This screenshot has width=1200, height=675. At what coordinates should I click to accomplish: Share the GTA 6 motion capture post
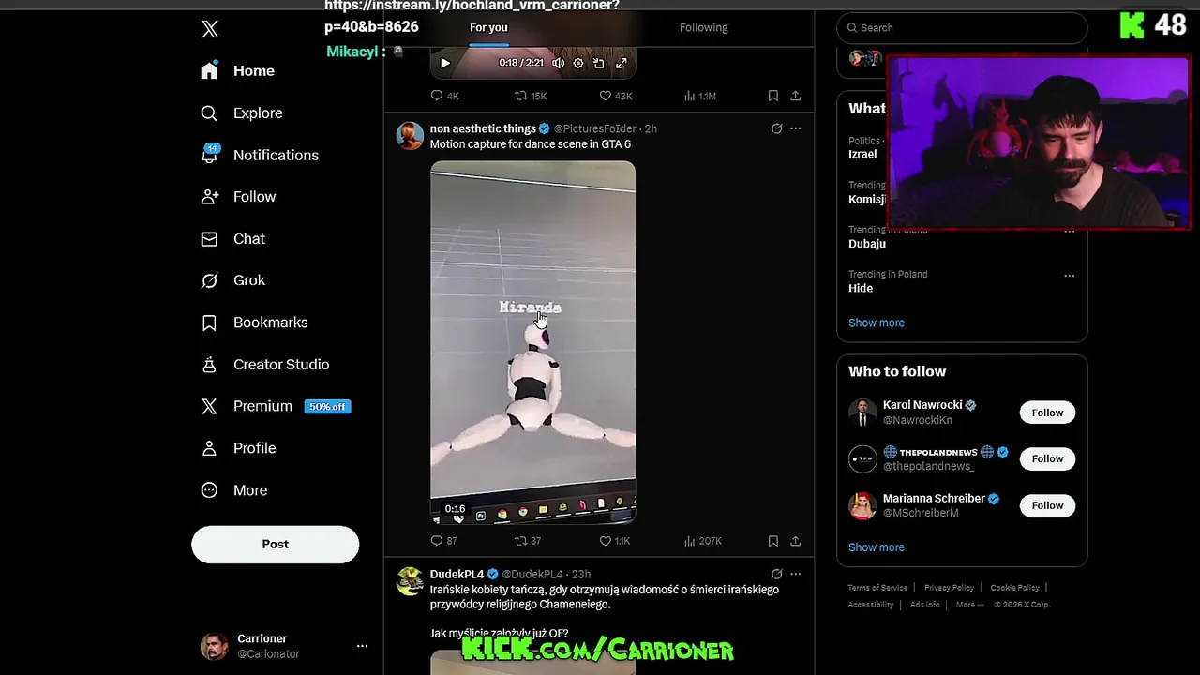[x=796, y=541]
